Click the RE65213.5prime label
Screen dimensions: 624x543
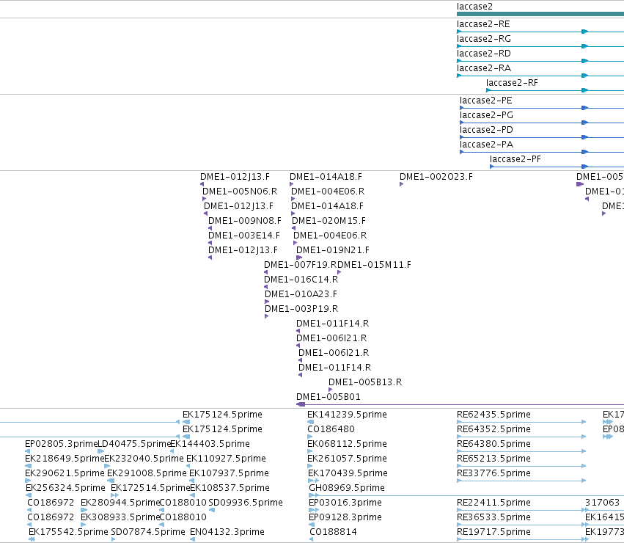click(493, 459)
